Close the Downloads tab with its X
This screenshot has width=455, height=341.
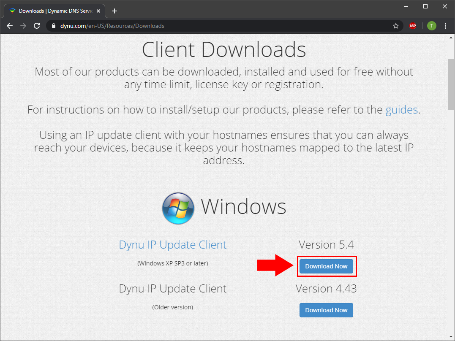[x=98, y=11]
